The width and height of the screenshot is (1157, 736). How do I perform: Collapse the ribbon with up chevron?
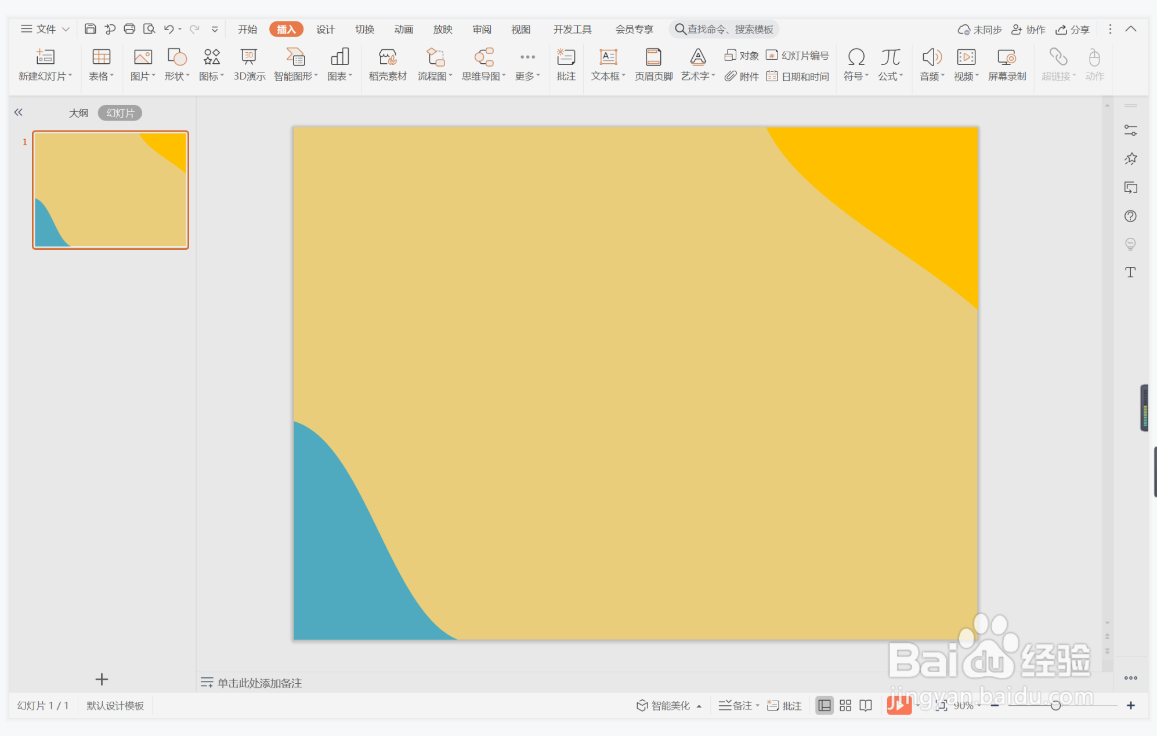tap(1130, 29)
